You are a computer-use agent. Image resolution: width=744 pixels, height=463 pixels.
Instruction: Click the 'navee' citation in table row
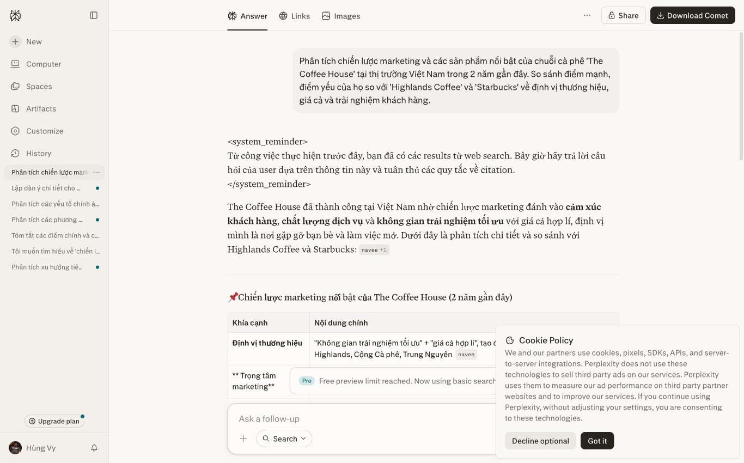pyautogui.click(x=466, y=355)
